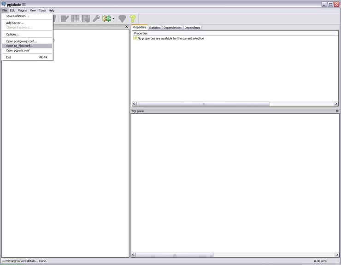Screen dimensions: 341x265
Task: Click inside the SQL pane text area
Action: (x=235, y=183)
